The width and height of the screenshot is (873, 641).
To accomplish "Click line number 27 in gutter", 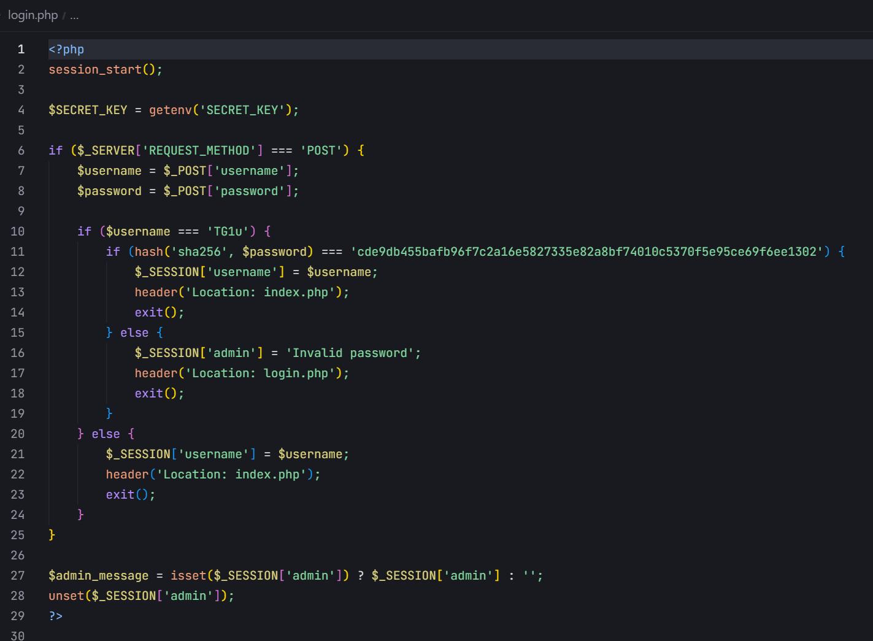I will [18, 575].
